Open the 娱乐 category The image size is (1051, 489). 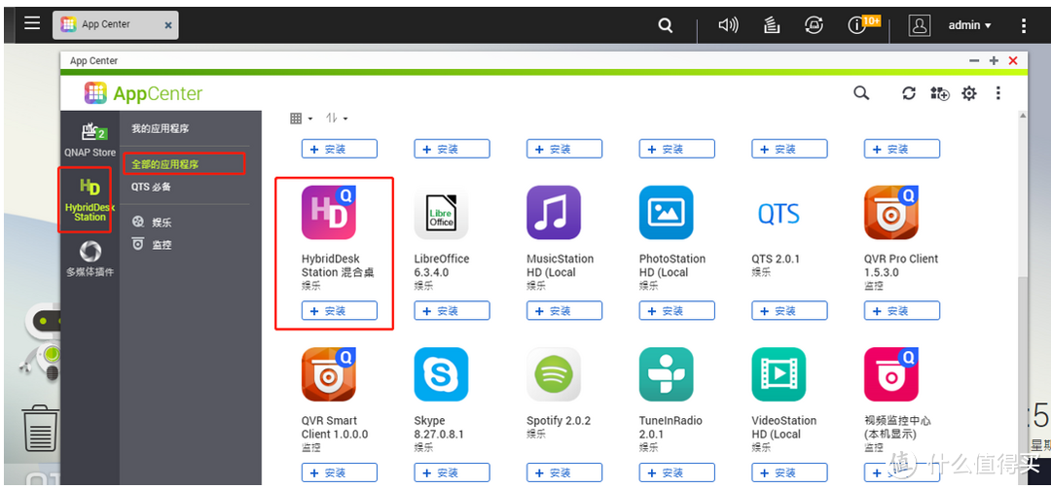[152, 222]
